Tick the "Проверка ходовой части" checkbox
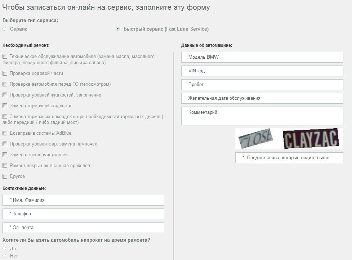 (5, 73)
